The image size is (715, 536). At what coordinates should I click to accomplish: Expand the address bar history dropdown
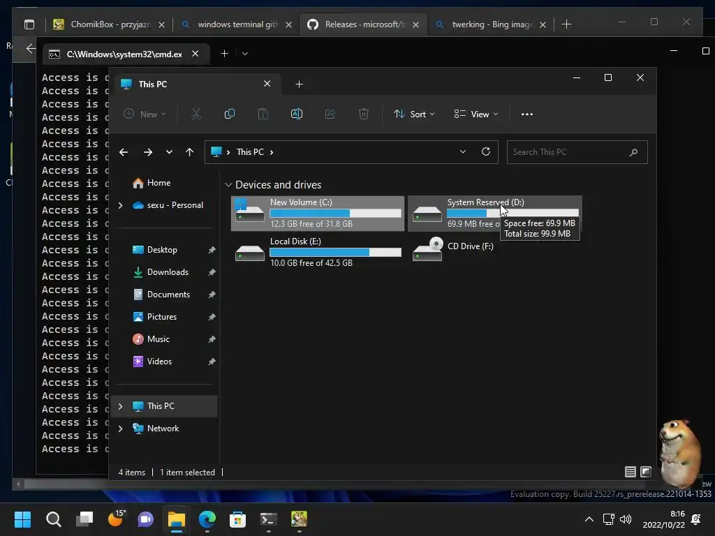463,151
